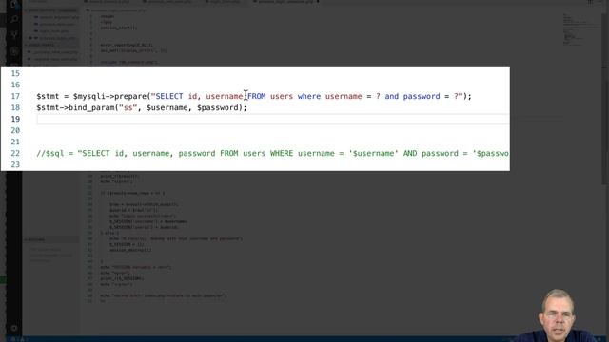Click $username argument on line 18

point(167,107)
